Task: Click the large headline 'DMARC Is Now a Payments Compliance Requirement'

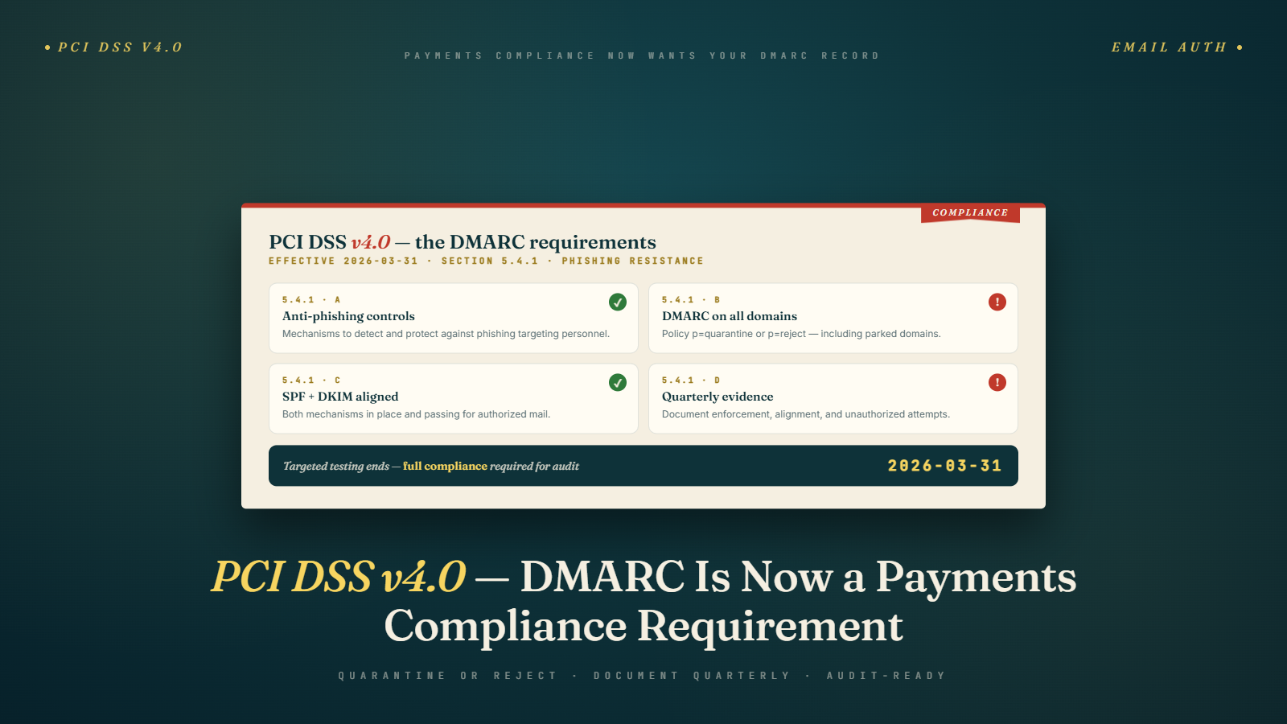Action: [643, 601]
